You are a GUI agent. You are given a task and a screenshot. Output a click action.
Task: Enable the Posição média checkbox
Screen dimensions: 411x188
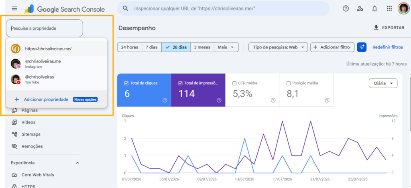pos(288,83)
